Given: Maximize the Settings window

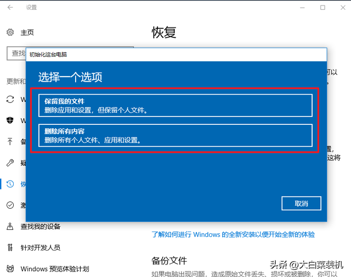Looking at the screenshot, I should [x=322, y=8].
